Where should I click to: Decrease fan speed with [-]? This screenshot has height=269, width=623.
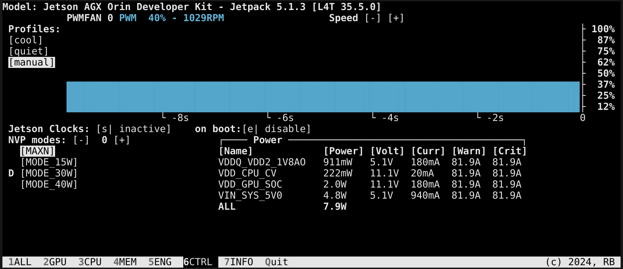point(372,18)
